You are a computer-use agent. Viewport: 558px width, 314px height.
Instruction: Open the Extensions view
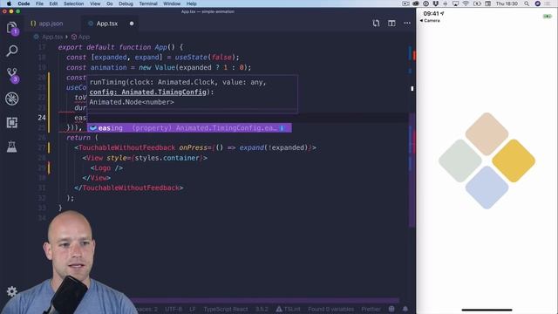point(11,122)
